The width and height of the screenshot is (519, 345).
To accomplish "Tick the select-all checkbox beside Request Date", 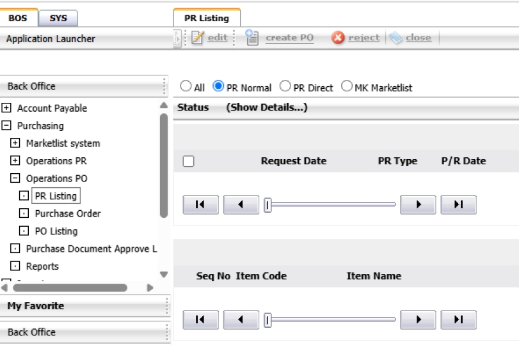I will (x=188, y=161).
